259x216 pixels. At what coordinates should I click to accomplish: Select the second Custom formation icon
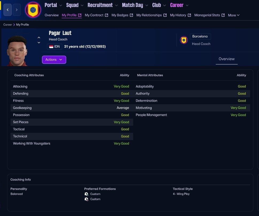pos(87,199)
